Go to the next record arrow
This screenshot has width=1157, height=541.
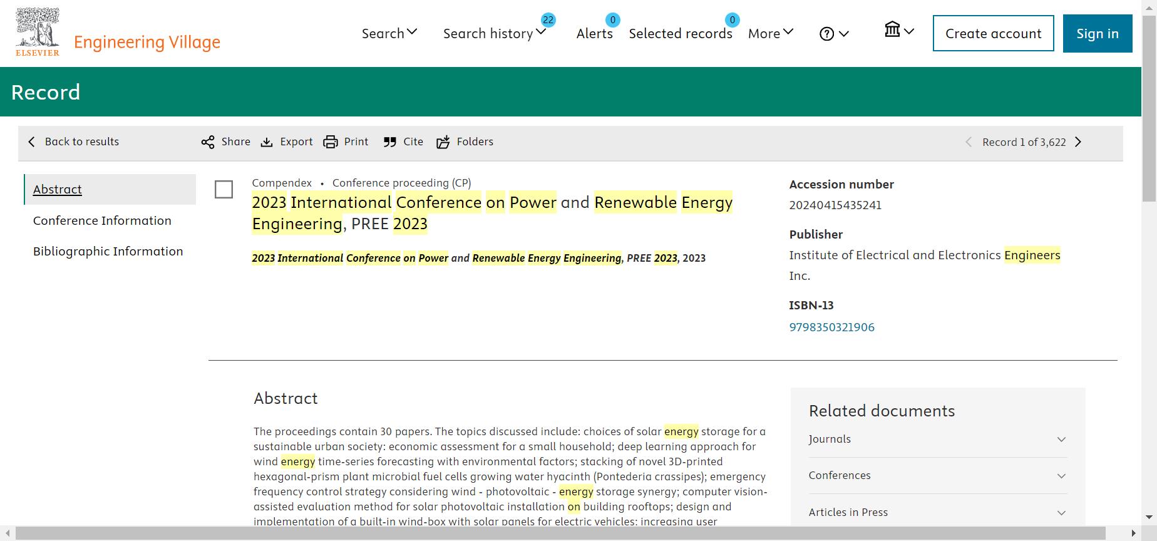1078,142
